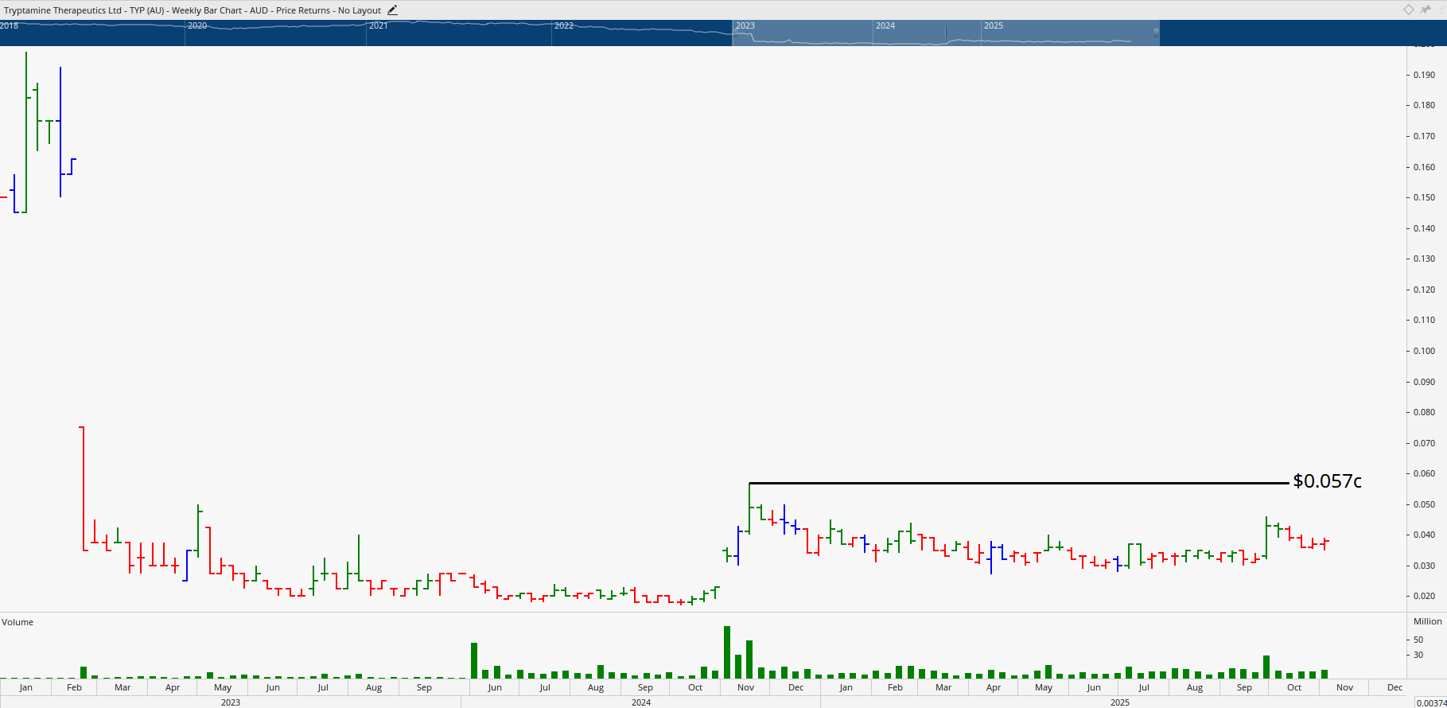Toggle the pin icon in the top-right corner
Viewport: 1447px width, 708px height.
pyautogui.click(x=1426, y=10)
